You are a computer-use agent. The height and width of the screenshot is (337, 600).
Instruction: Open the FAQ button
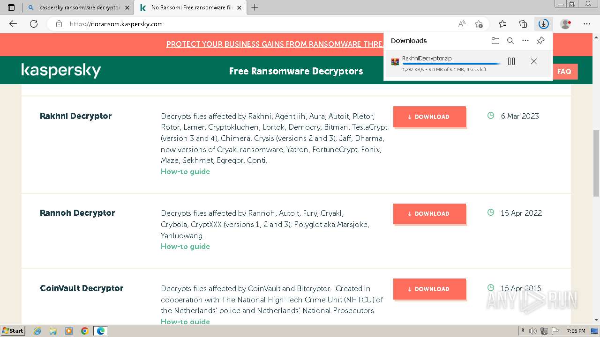[x=564, y=72]
